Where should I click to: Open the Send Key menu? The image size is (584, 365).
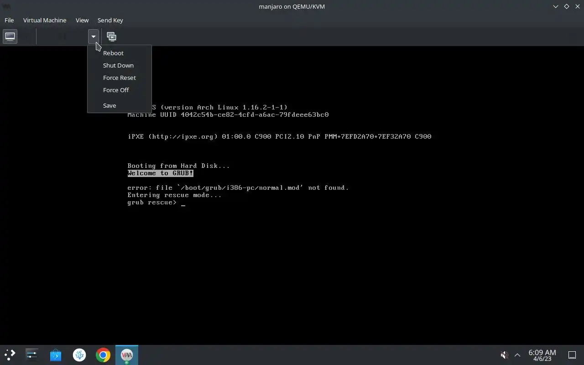coord(110,20)
